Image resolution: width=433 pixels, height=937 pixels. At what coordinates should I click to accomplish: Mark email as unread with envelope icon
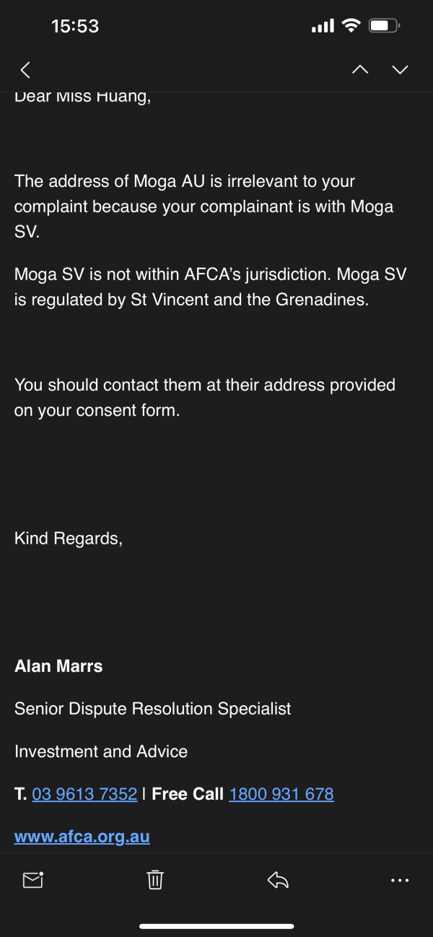pyautogui.click(x=33, y=879)
